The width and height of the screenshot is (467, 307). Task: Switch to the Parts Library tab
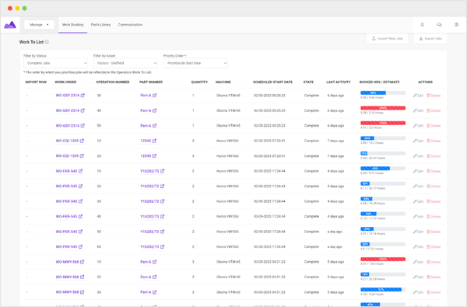pos(100,25)
